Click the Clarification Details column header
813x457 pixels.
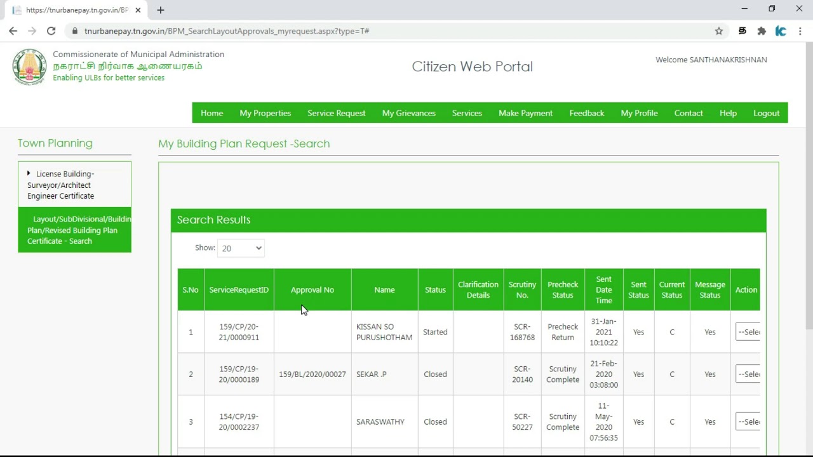tap(478, 289)
